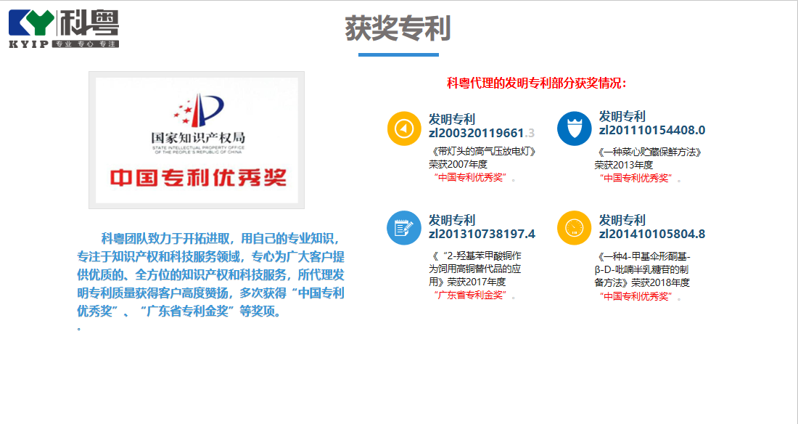
Task: Click red 中国专利优秀奖 under the 2018 patent
Action: (636, 296)
